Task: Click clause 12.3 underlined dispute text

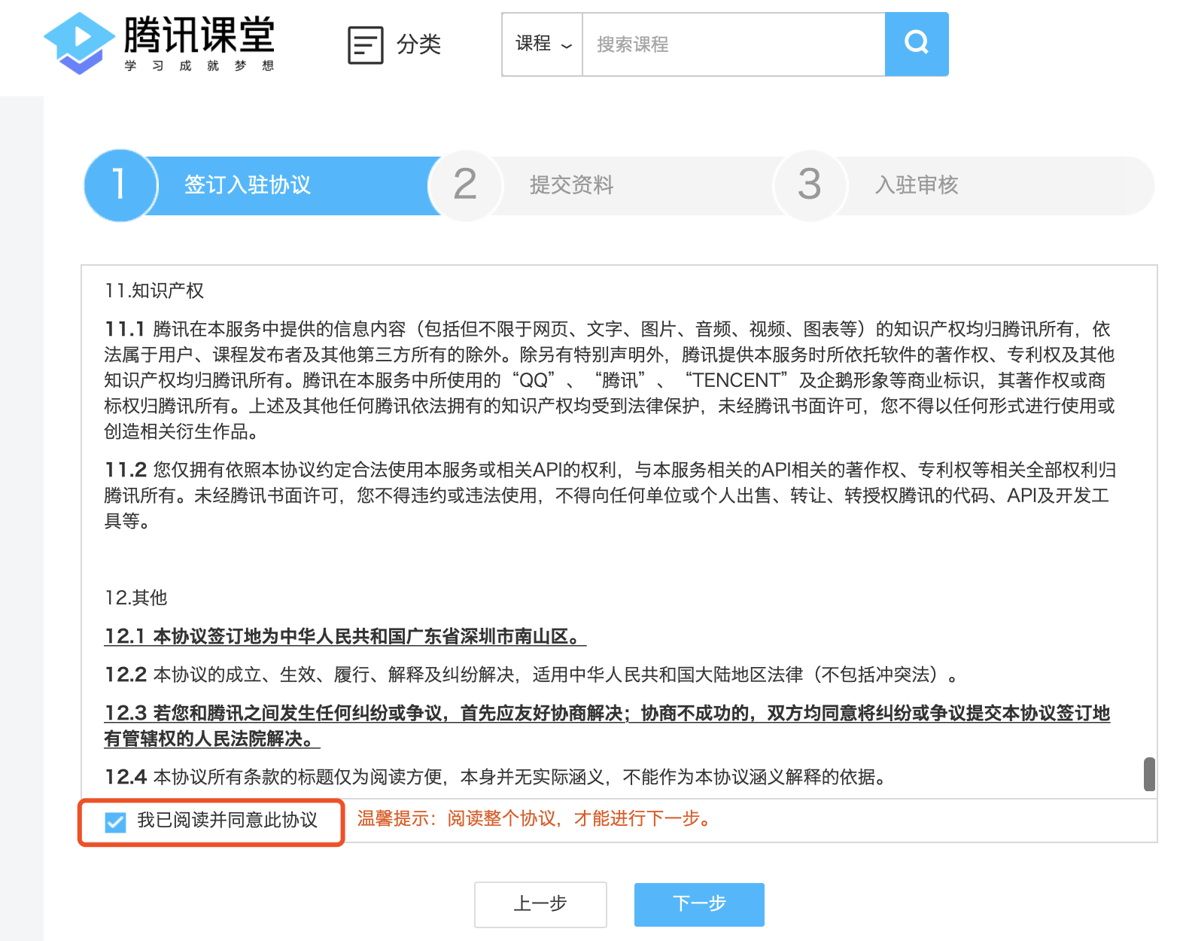Action: [x=607, y=726]
